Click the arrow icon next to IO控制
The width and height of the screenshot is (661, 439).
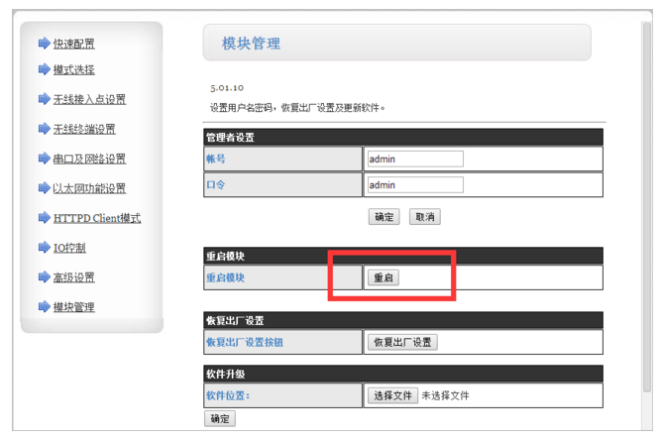[x=44, y=248]
